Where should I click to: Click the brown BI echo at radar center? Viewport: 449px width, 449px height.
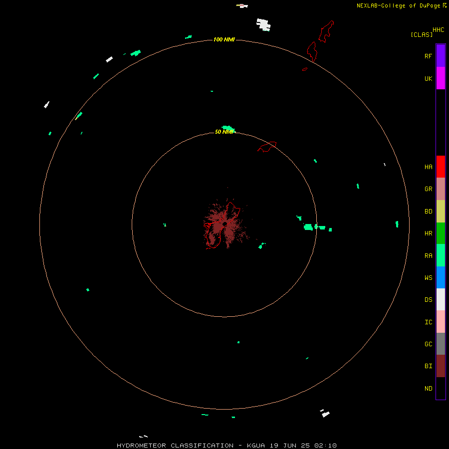(225, 224)
